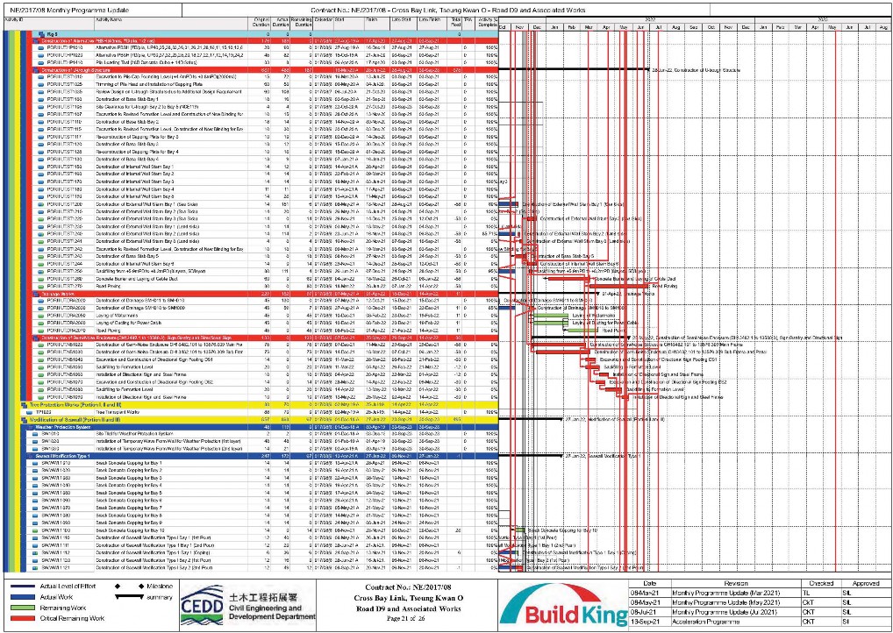Select the Laying of Watermains activity icon
893x633 pixels.
(41, 315)
